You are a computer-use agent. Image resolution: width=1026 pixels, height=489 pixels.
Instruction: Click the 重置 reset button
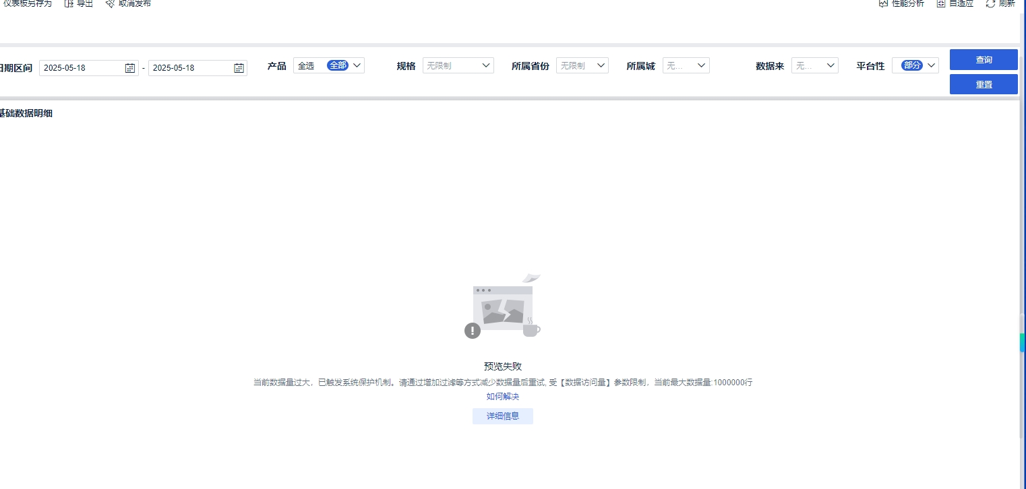click(984, 84)
